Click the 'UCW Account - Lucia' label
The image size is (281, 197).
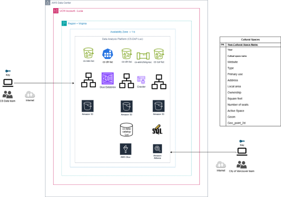(x=71, y=11)
